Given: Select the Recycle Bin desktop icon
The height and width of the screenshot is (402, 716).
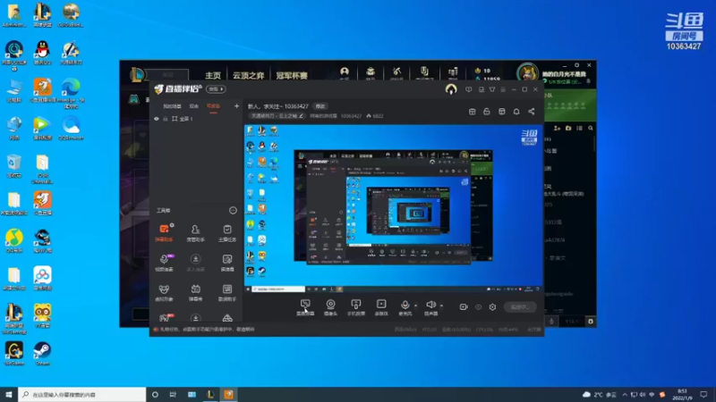Looking at the screenshot, I should pos(14,165).
